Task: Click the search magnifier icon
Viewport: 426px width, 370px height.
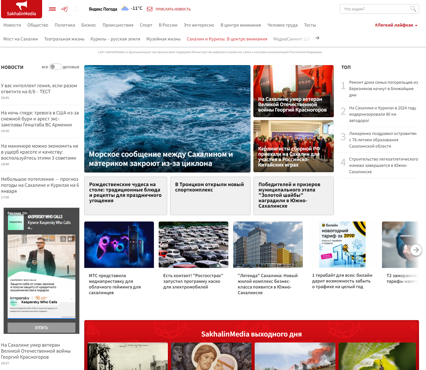Action: coord(413,9)
